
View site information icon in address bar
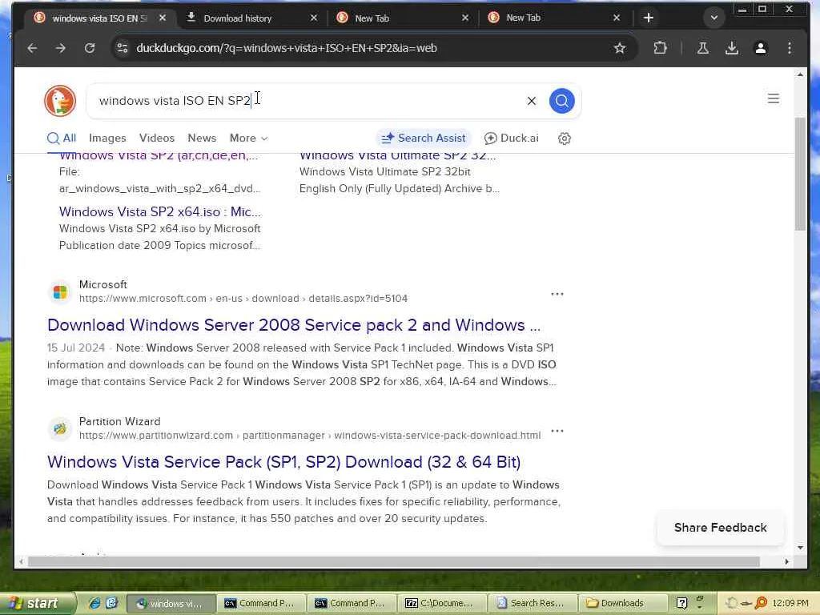click(123, 48)
